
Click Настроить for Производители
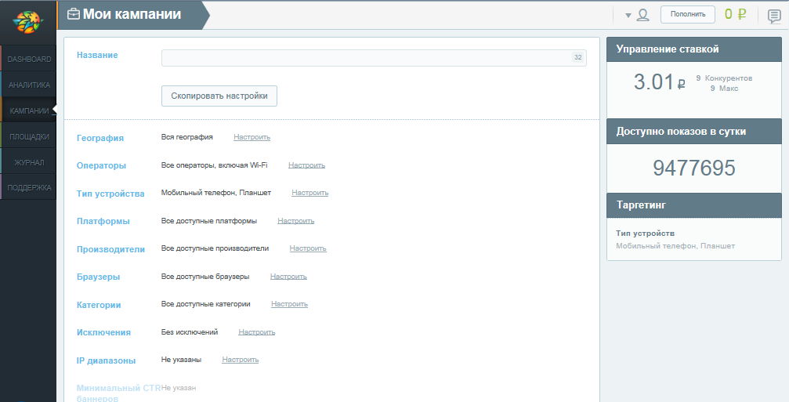coord(308,248)
